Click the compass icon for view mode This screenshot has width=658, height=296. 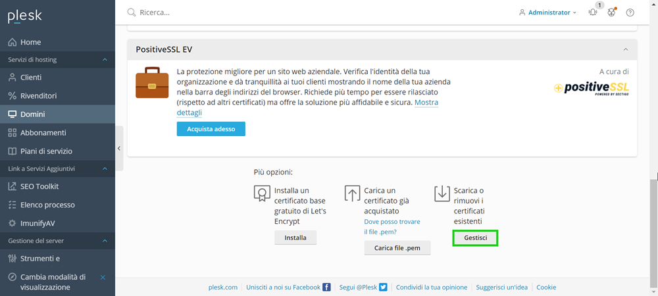(12, 277)
